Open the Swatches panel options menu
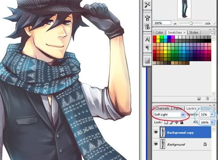 [214, 34]
